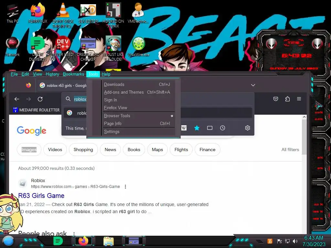Select the Wikipedia search engine shortcut
The image size is (331, 248).
(184, 128)
